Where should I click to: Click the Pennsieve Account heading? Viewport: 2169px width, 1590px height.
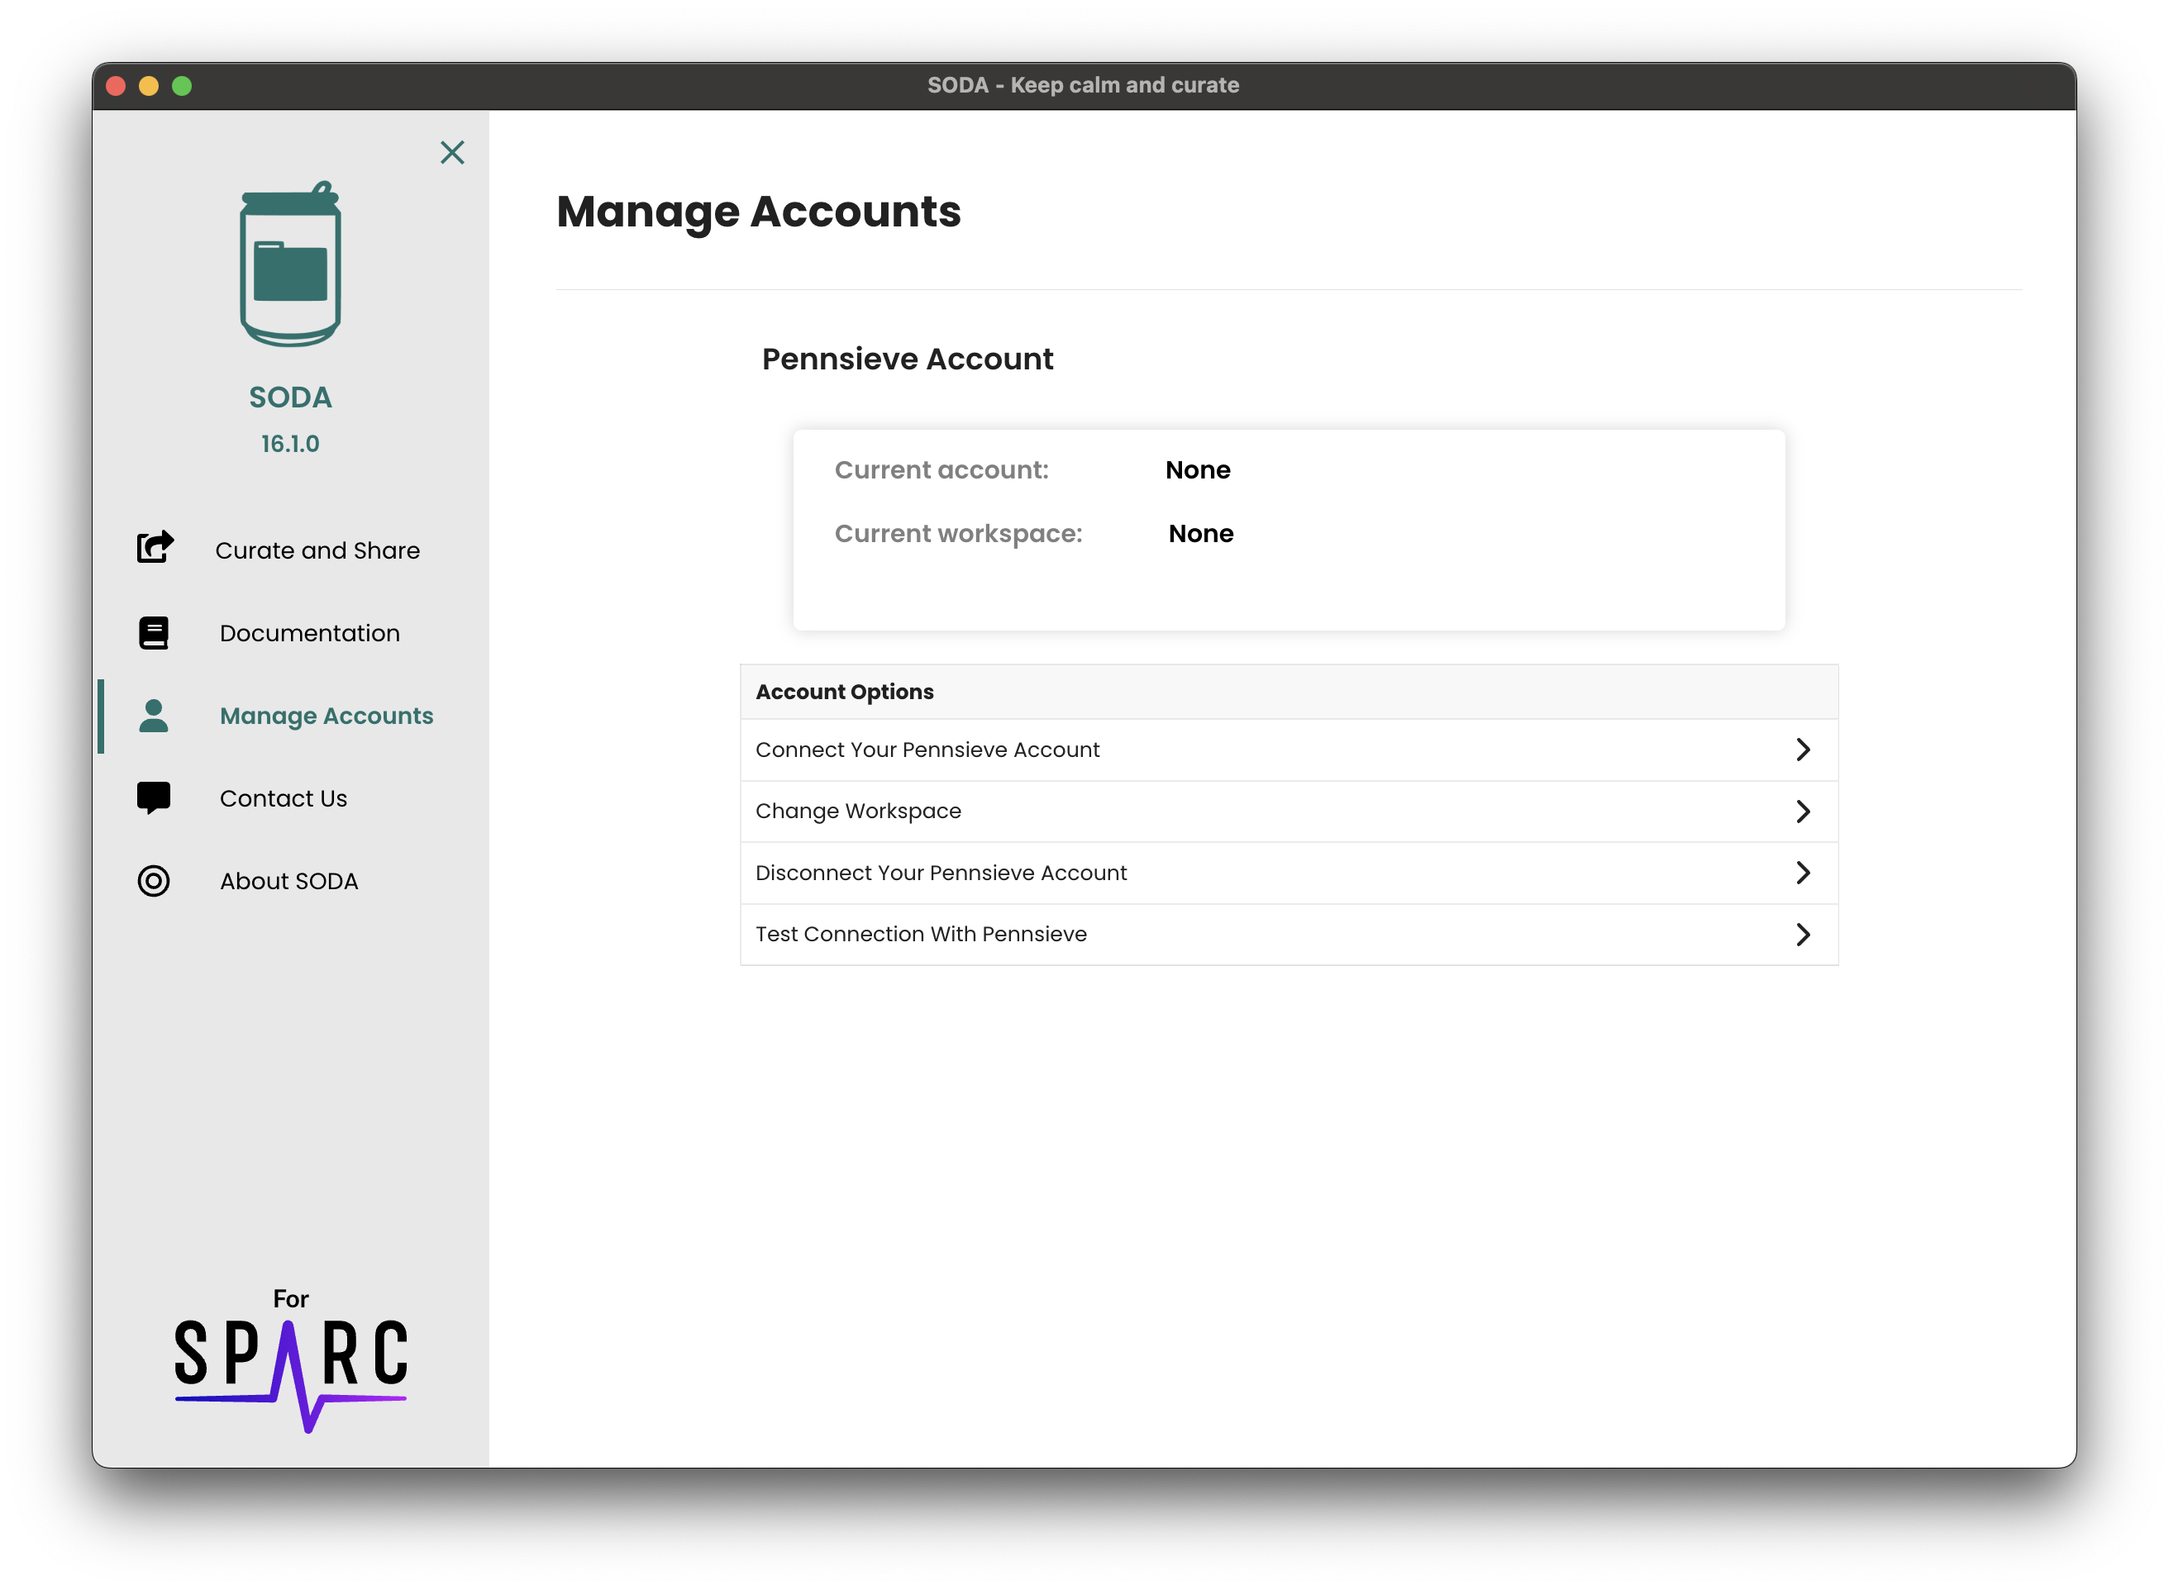(x=908, y=359)
